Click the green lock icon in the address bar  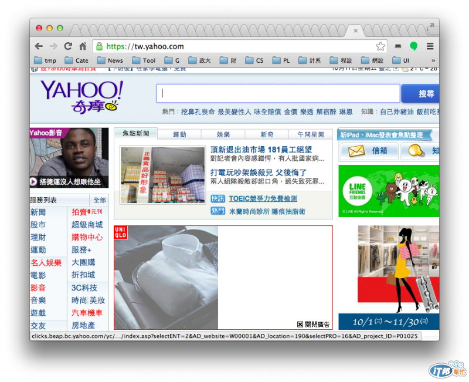click(x=99, y=46)
